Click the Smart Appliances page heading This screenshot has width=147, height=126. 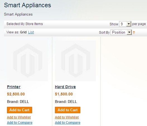tap(27, 5)
